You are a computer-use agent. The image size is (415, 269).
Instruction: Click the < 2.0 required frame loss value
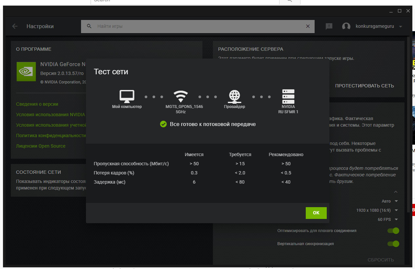[240, 173]
